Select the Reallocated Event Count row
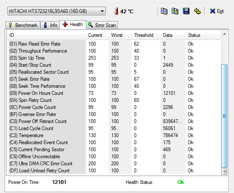 [114, 142]
